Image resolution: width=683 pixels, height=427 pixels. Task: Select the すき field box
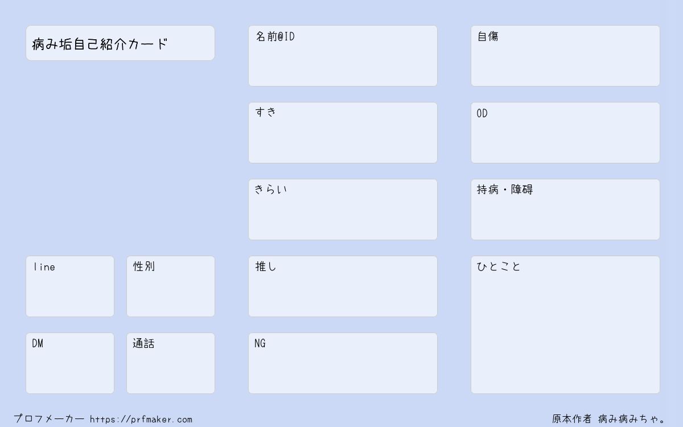(343, 133)
